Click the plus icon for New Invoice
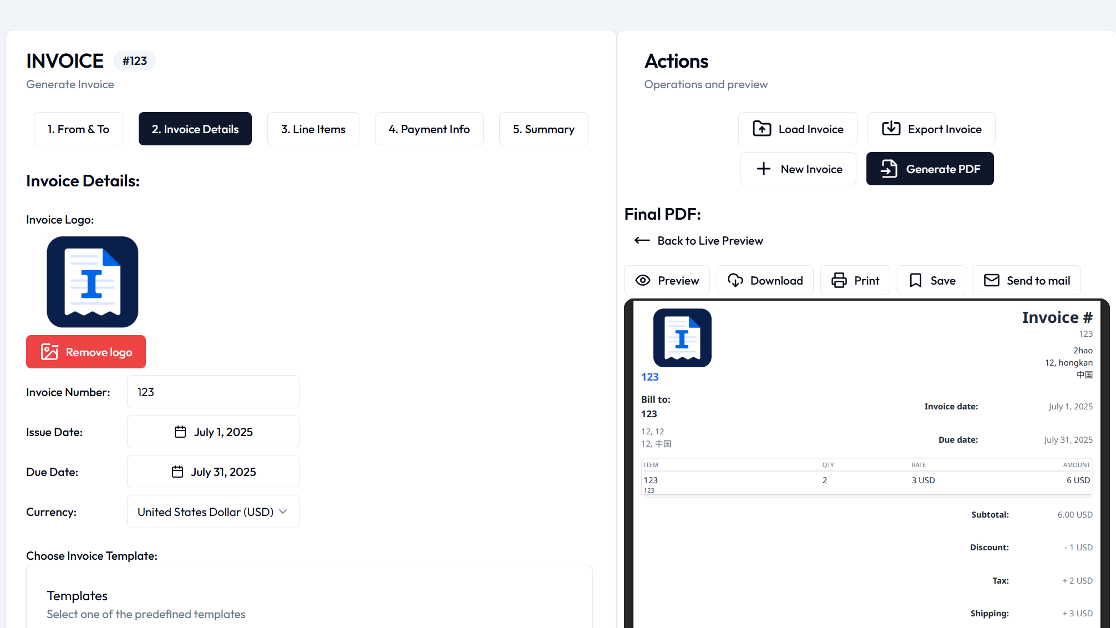This screenshot has height=628, width=1116. pos(763,169)
